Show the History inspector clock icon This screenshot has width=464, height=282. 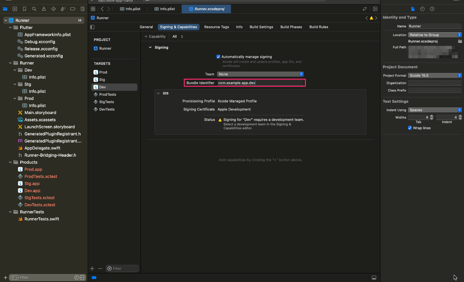click(x=422, y=9)
